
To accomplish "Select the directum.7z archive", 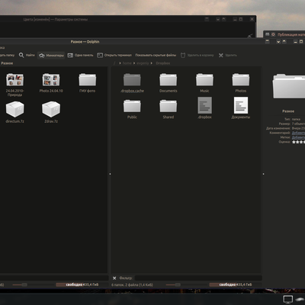I will [x=14, y=112].
